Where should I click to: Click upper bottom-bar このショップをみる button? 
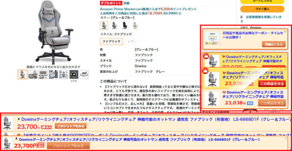(71, 126)
